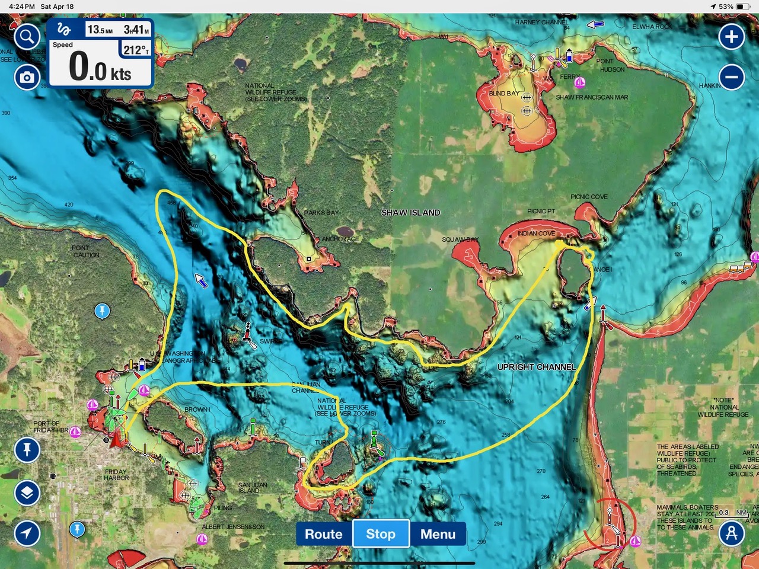This screenshot has width=759, height=569.
Task: Tap the 0.0 kts speed readout
Action: [x=100, y=67]
